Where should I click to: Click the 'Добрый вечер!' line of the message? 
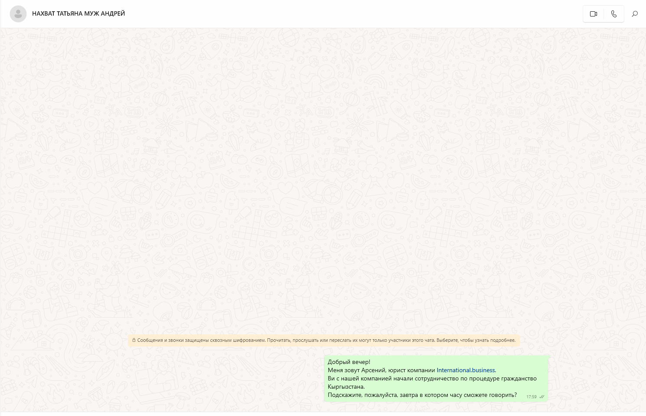point(349,362)
